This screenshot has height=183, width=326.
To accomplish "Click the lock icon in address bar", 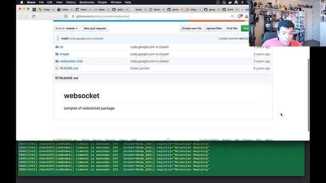I will pos(73,16).
